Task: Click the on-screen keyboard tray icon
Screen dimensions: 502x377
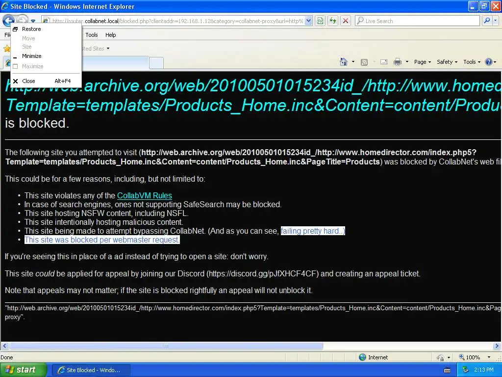Action: coord(447,370)
